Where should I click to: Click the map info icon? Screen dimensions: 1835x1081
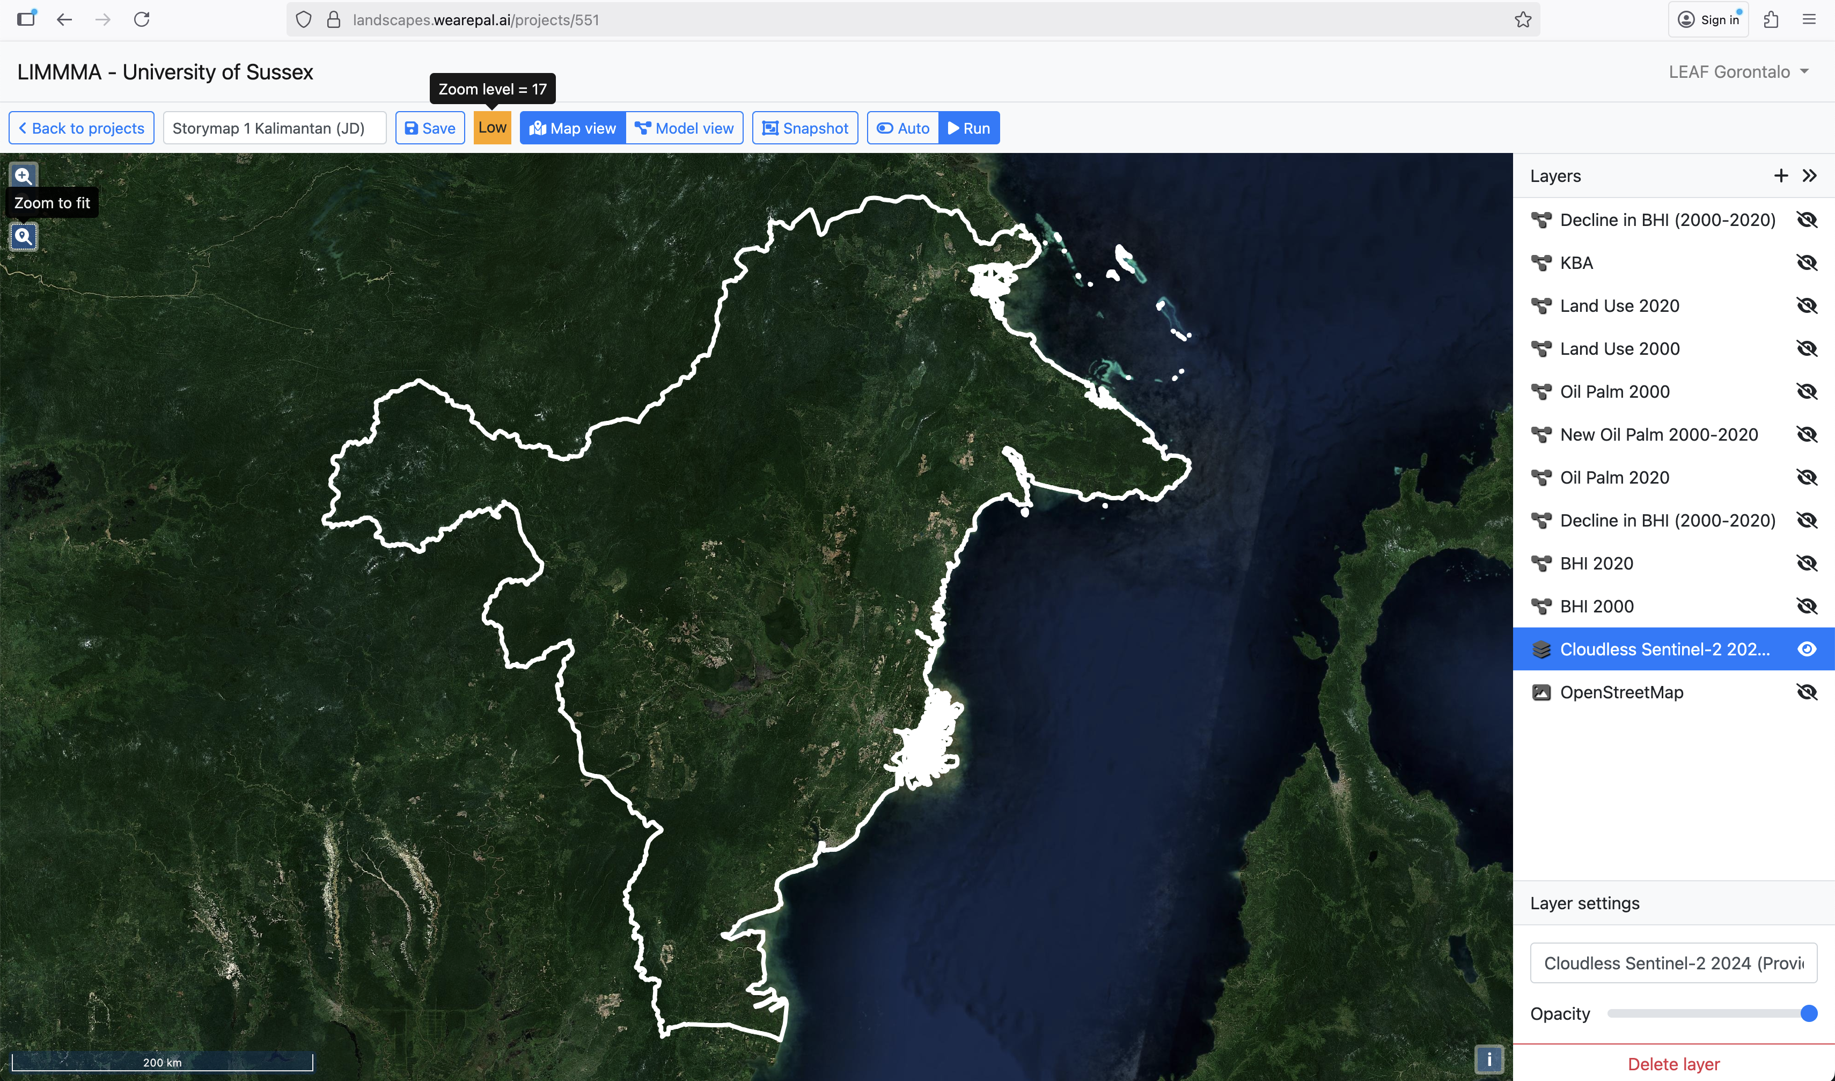click(x=1489, y=1059)
